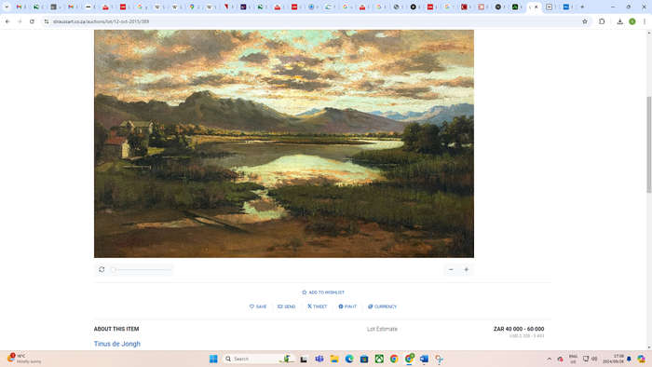Viewport: 652px width, 367px height.
Task: Open the green Chrome profile avatar
Action: 632,21
